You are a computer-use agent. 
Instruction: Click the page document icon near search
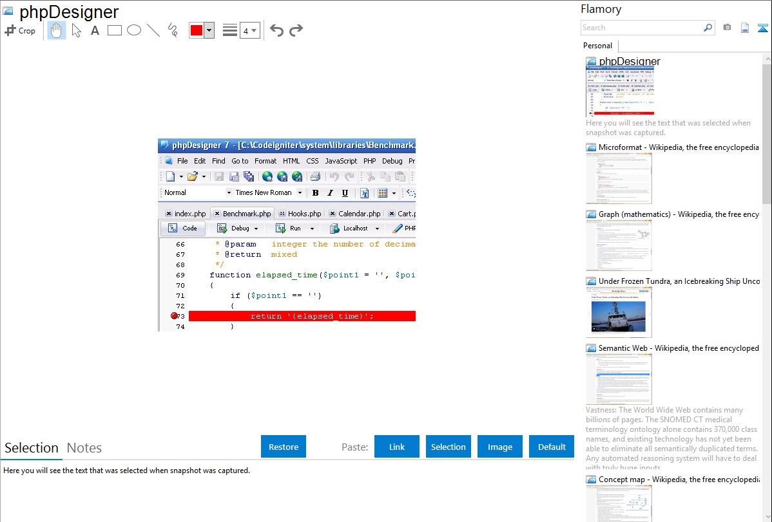pos(745,28)
